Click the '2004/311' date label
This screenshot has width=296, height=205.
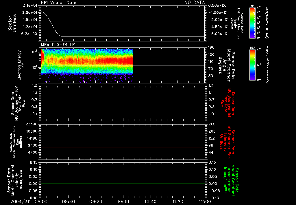coord(21,202)
